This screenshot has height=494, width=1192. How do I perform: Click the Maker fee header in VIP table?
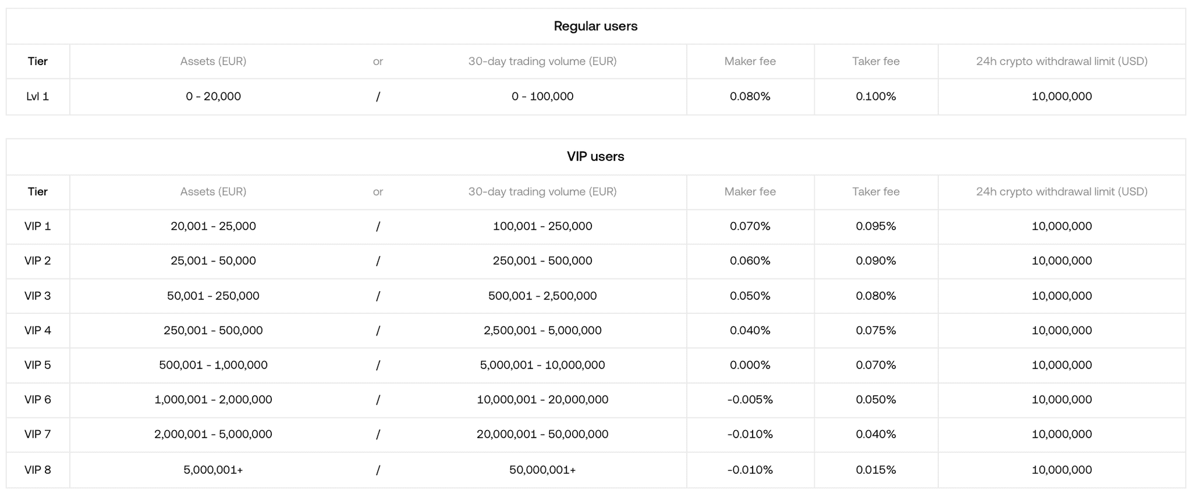tap(750, 192)
